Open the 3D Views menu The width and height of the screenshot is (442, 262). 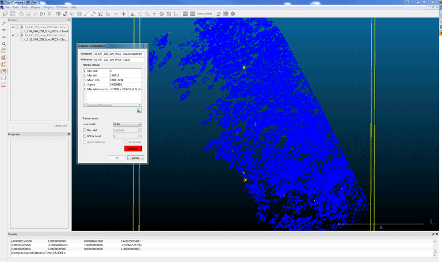coord(61,7)
